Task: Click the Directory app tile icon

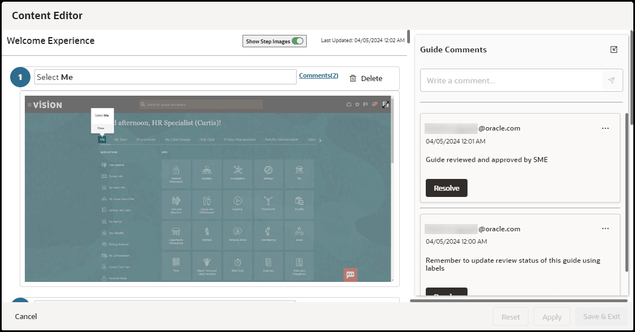Action: tap(207, 170)
